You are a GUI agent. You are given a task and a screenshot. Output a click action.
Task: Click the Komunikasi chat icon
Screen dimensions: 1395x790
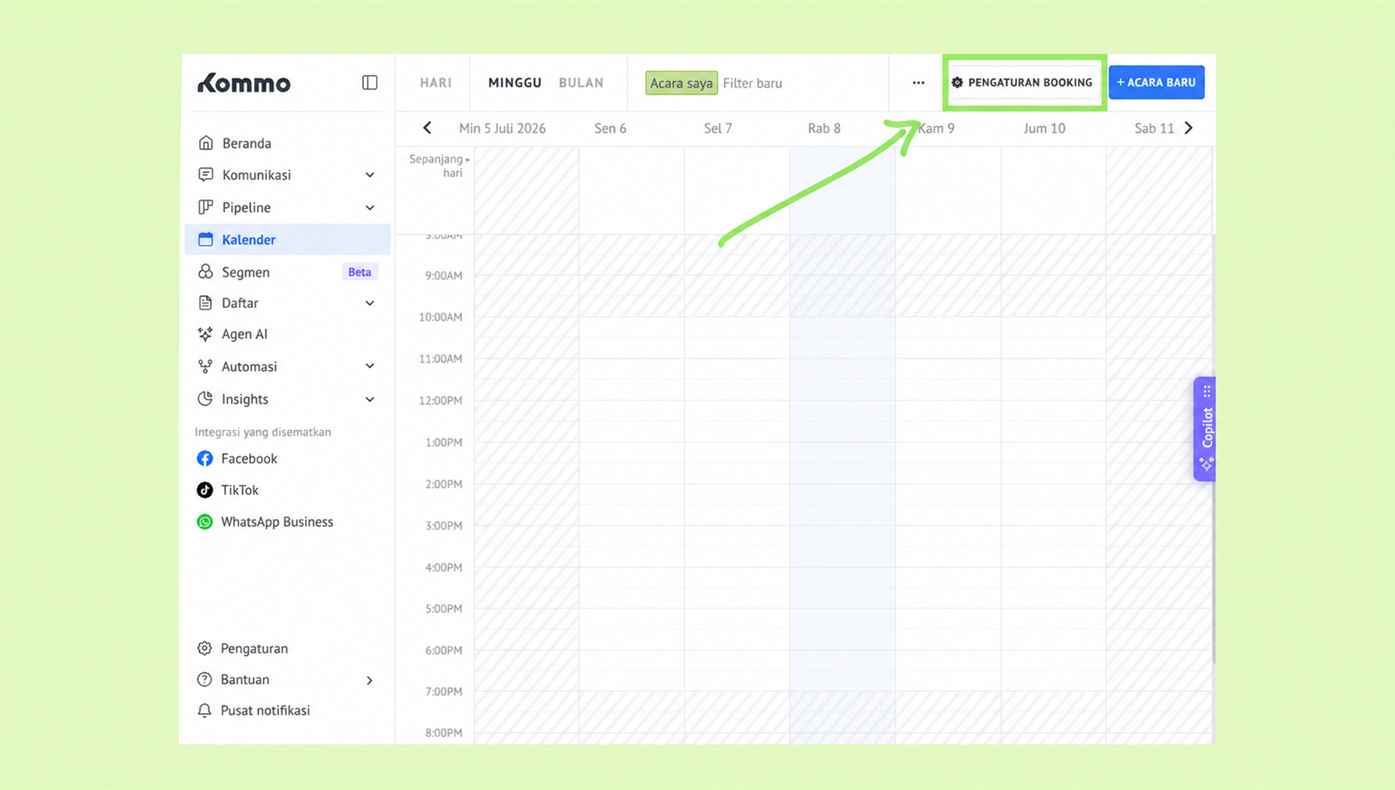(206, 175)
